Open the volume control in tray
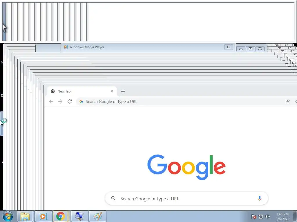 click(268, 217)
